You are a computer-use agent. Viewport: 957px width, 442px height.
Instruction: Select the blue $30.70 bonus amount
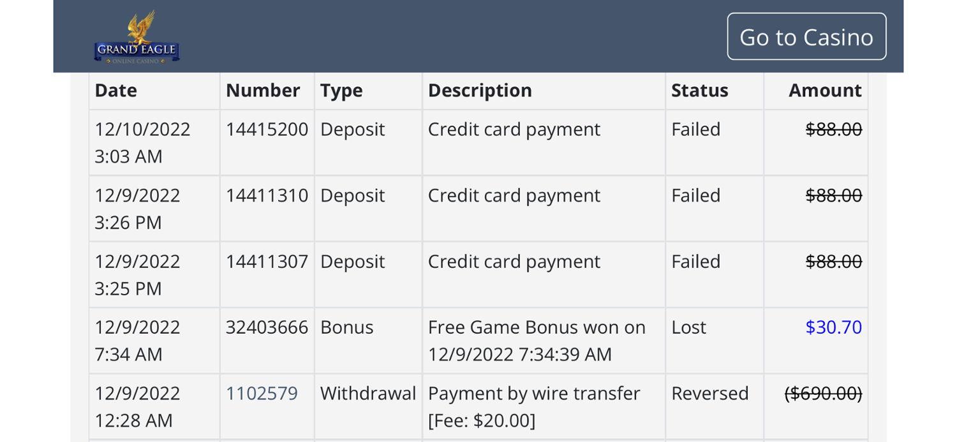(x=833, y=327)
